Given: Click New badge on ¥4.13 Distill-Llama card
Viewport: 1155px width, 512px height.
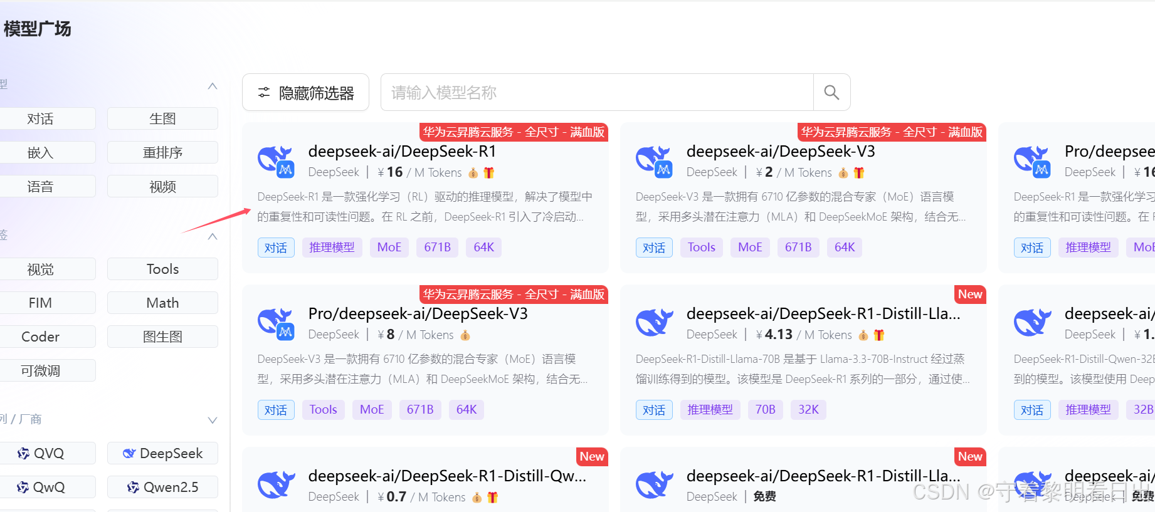Looking at the screenshot, I should (x=970, y=295).
